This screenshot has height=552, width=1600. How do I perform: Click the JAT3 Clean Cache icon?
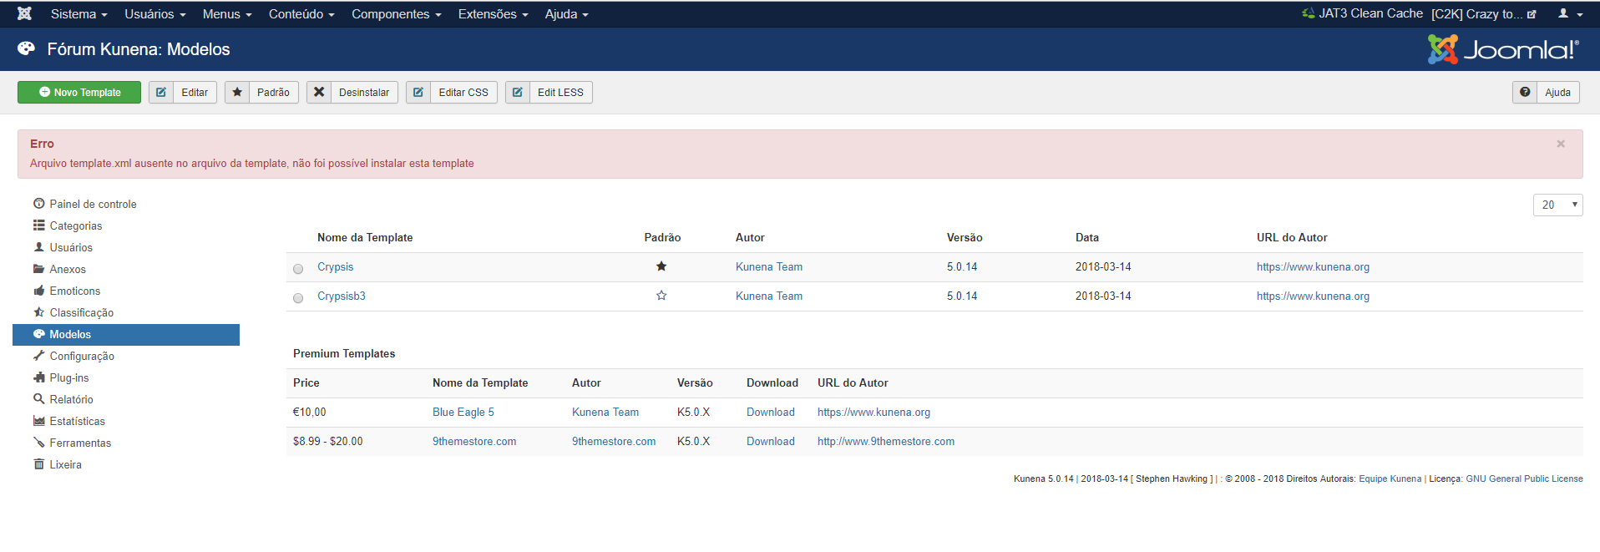1309,13
